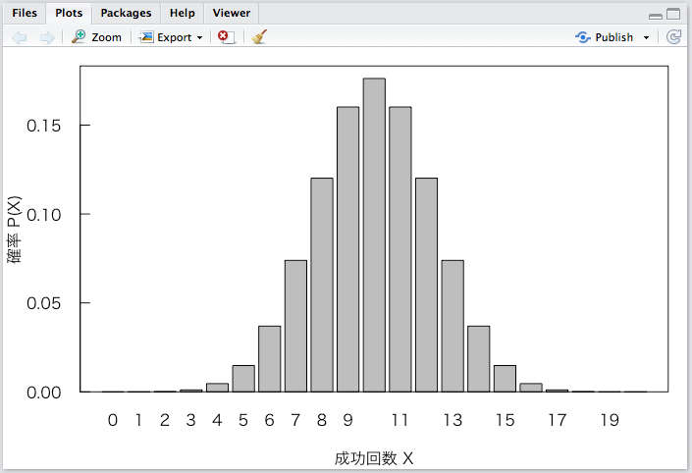Click the tallest bar in the histogram
The width and height of the screenshot is (692, 473).
(x=374, y=236)
